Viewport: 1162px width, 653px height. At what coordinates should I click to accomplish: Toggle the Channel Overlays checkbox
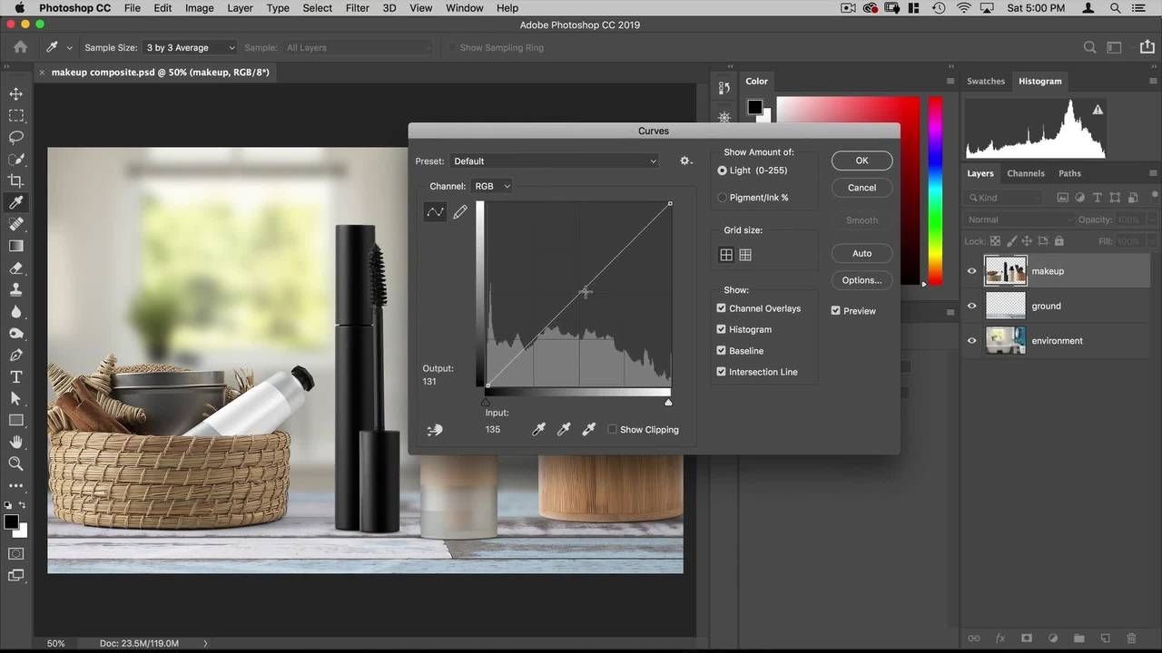pos(722,308)
